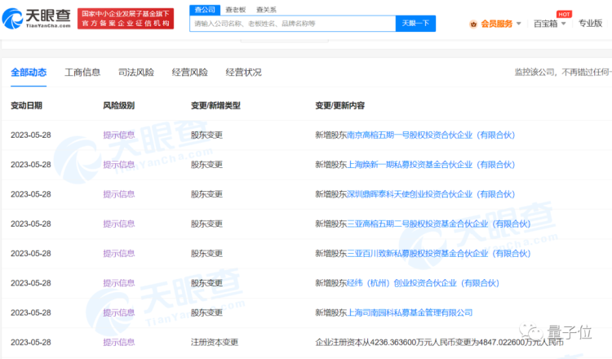Click the member services crown icon
The width and height of the screenshot is (612, 359).
[473, 24]
